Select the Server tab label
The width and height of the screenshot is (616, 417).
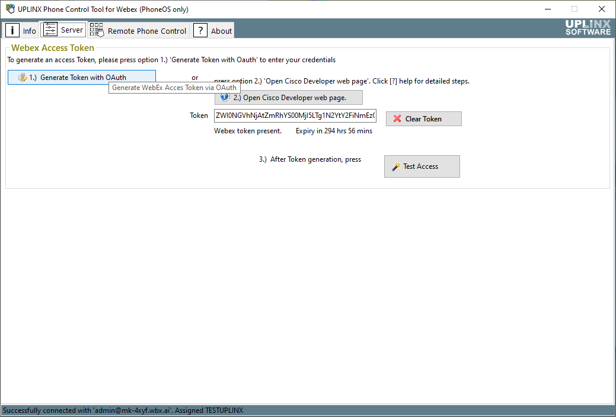72,30
